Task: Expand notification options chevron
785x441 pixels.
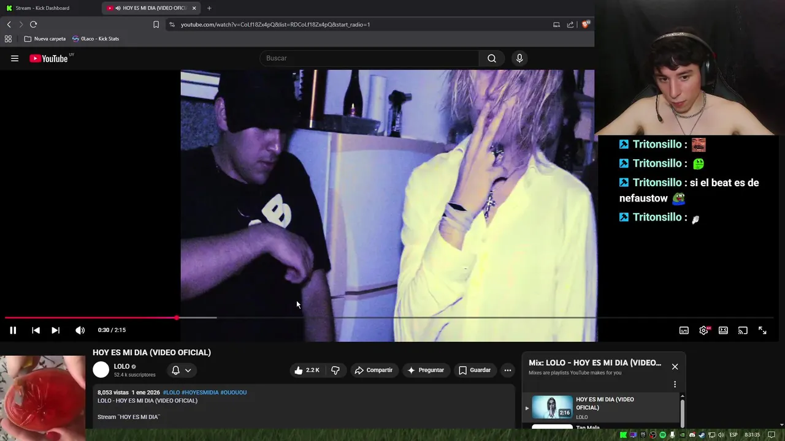Action: tap(188, 370)
